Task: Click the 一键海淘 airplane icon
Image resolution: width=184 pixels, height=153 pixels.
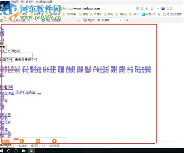Action: pyautogui.click(x=22, y=141)
